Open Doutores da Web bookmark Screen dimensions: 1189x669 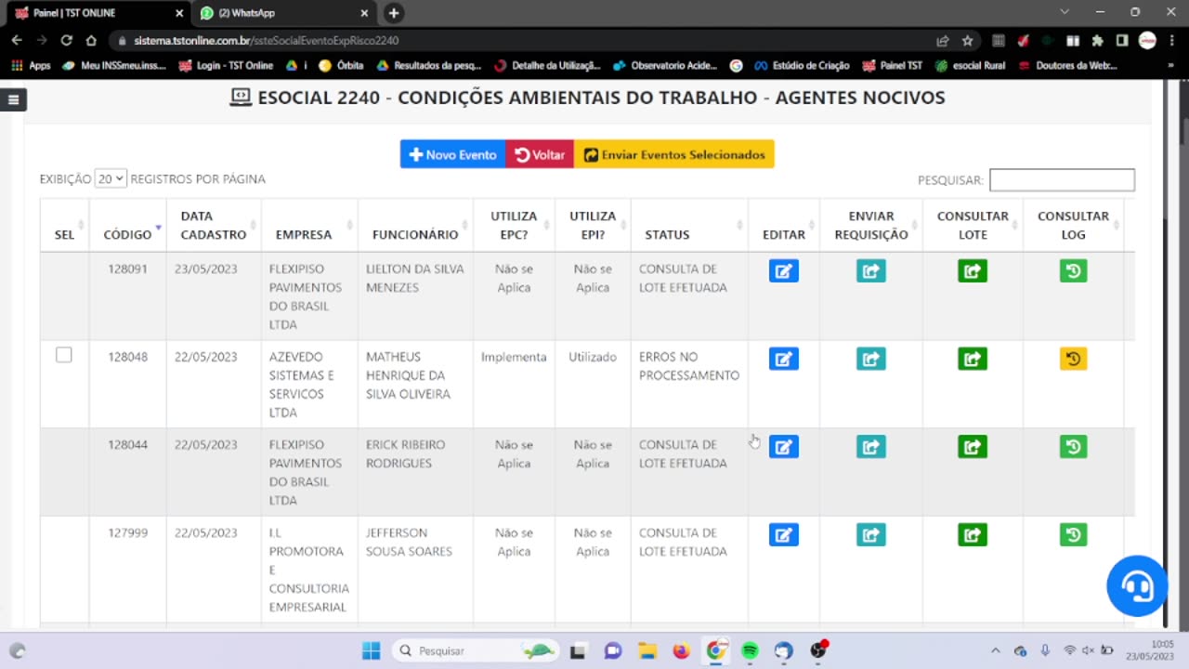point(1067,66)
